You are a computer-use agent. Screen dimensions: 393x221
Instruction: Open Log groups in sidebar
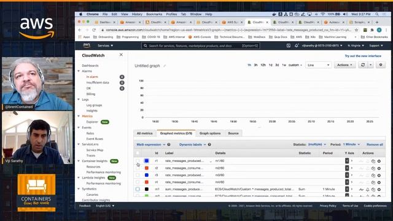click(x=94, y=105)
